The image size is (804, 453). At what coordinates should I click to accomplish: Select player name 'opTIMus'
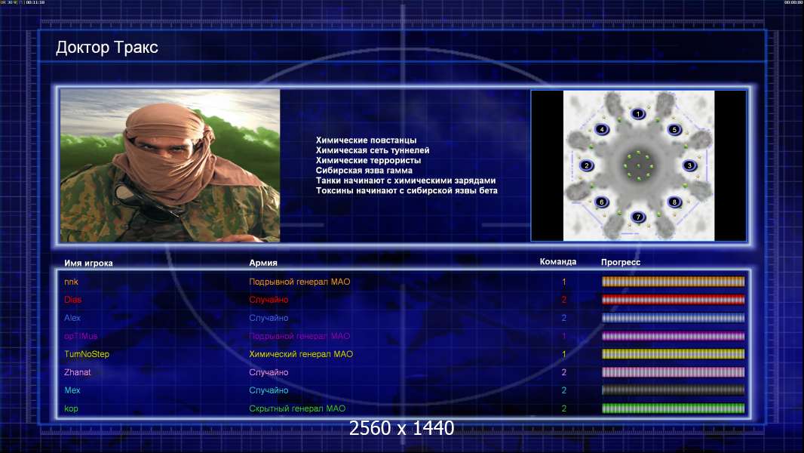81,336
